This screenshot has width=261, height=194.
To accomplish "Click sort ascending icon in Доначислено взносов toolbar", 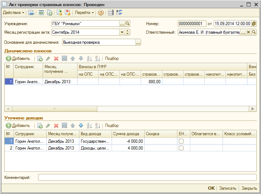I will coord(89,58).
